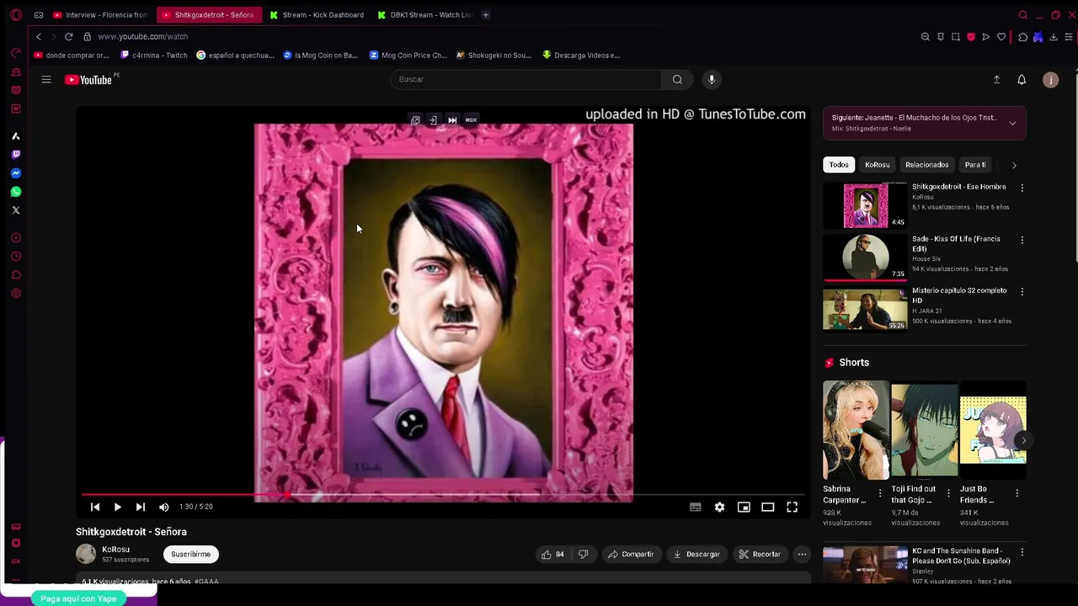Image resolution: width=1078 pixels, height=606 pixels.
Task: Click the video progress bar
Action: (x=443, y=495)
